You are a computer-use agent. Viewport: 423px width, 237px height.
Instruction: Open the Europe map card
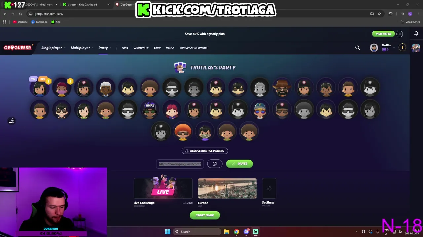point(227,189)
